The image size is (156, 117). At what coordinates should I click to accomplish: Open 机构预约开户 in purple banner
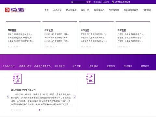click(x=25, y=66)
